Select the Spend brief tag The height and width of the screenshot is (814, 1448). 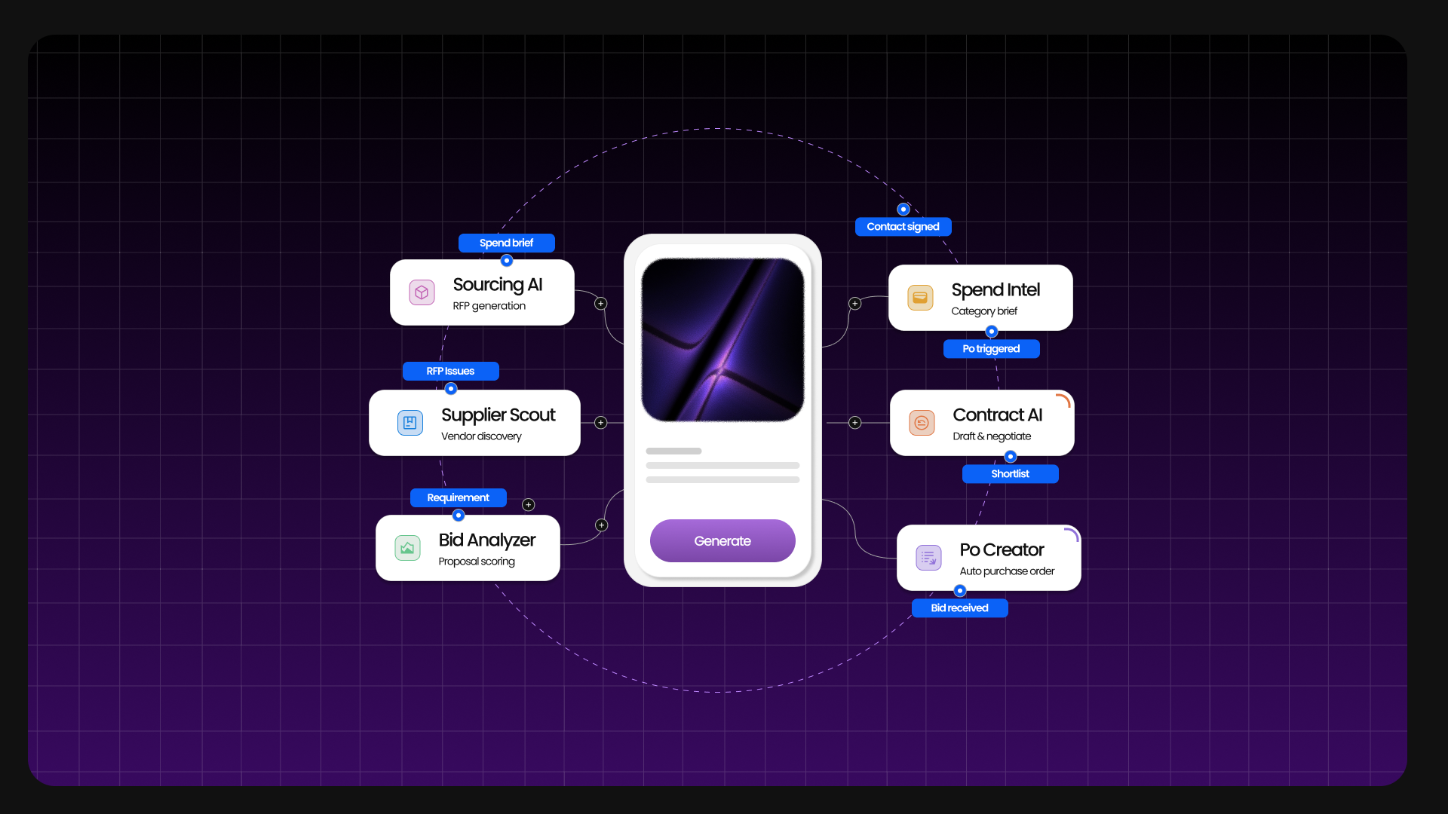(506, 243)
